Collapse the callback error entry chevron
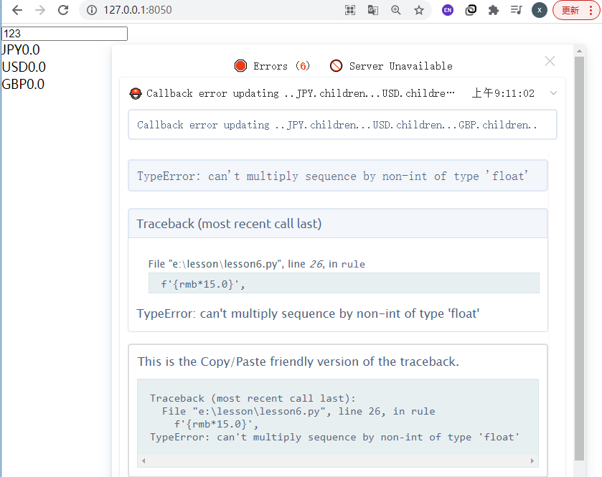The height and width of the screenshot is (477, 602). tap(553, 93)
